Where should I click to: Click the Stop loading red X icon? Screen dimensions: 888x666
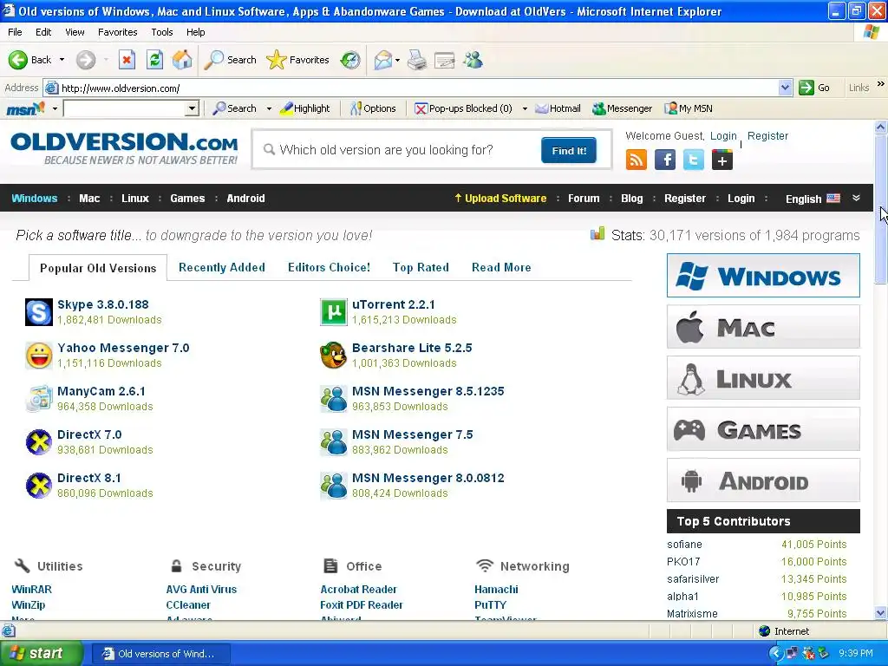pyautogui.click(x=127, y=60)
